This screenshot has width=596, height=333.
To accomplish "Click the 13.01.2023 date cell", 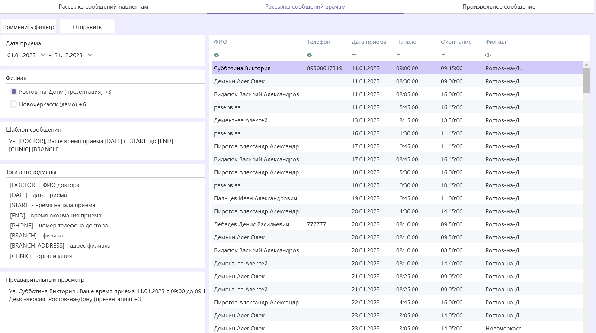I will pyautogui.click(x=366, y=120).
